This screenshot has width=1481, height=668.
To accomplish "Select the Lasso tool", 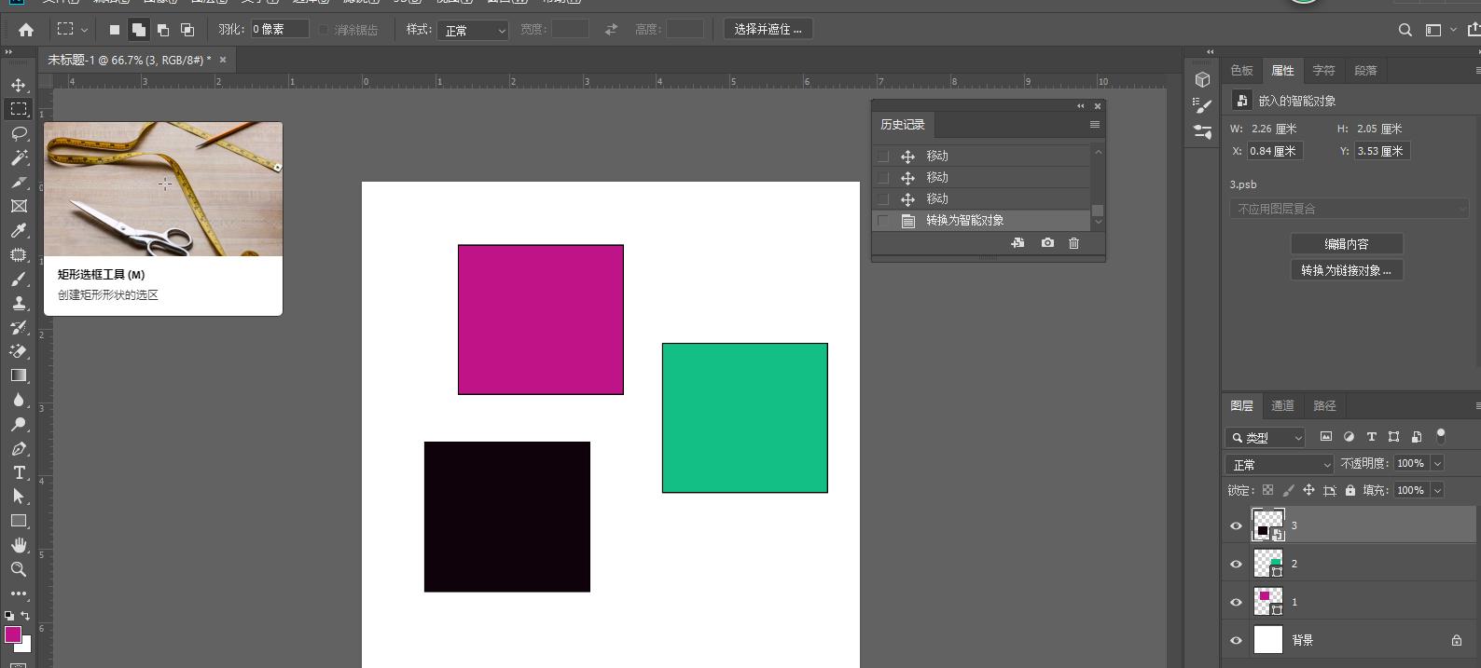I will pos(19,133).
